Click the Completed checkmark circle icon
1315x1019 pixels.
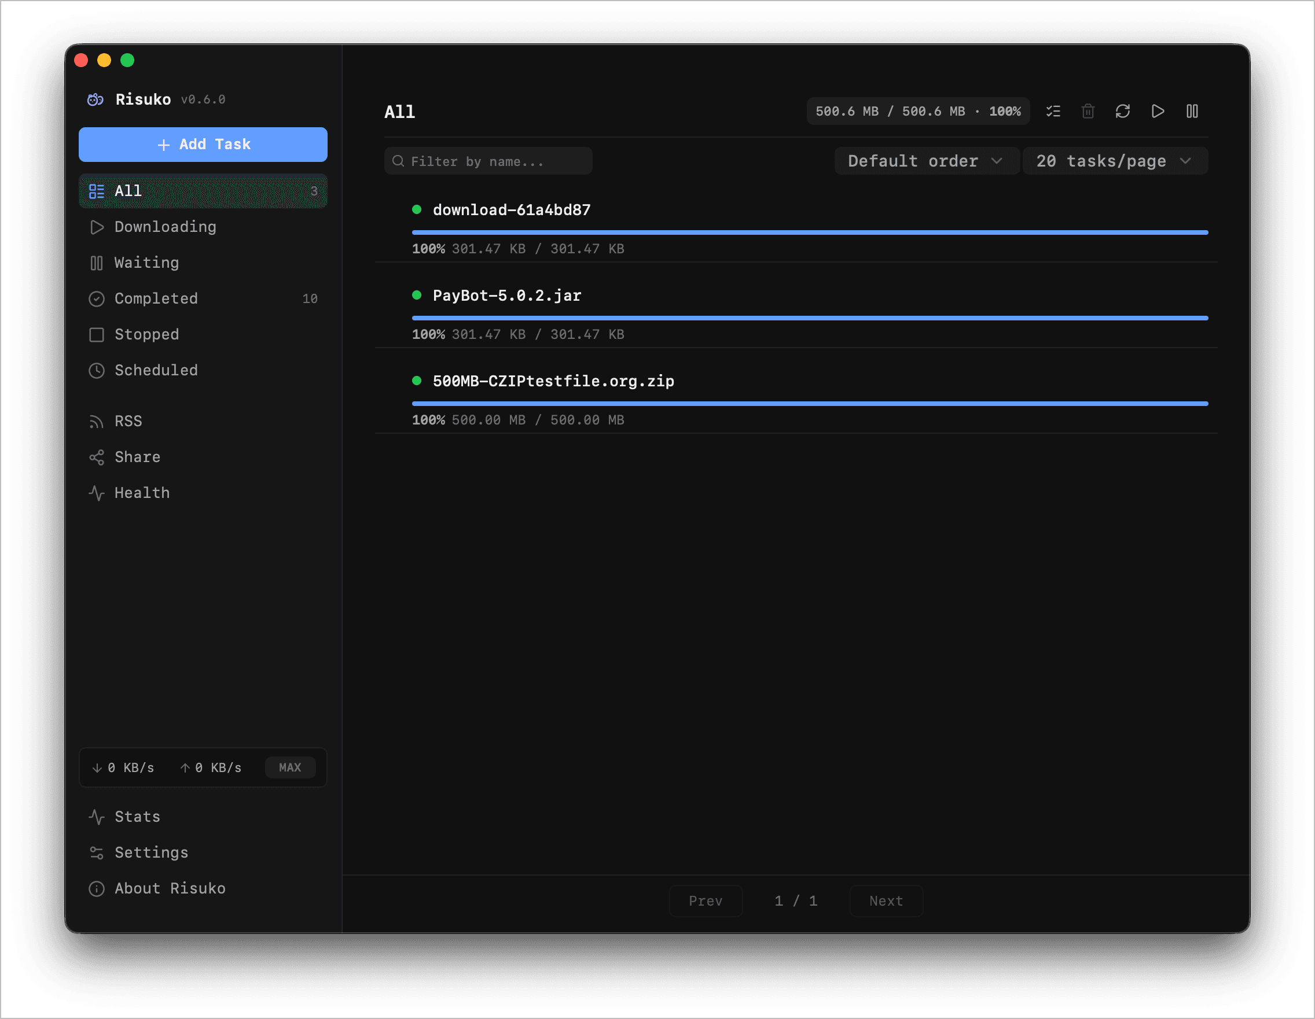click(96, 299)
